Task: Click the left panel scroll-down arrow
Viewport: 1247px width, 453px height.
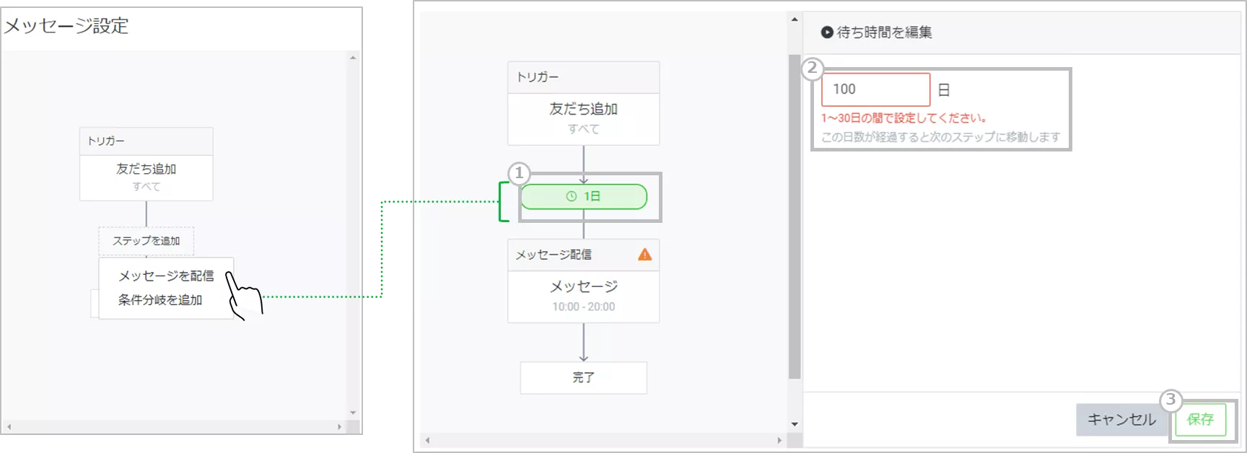Action: [353, 413]
